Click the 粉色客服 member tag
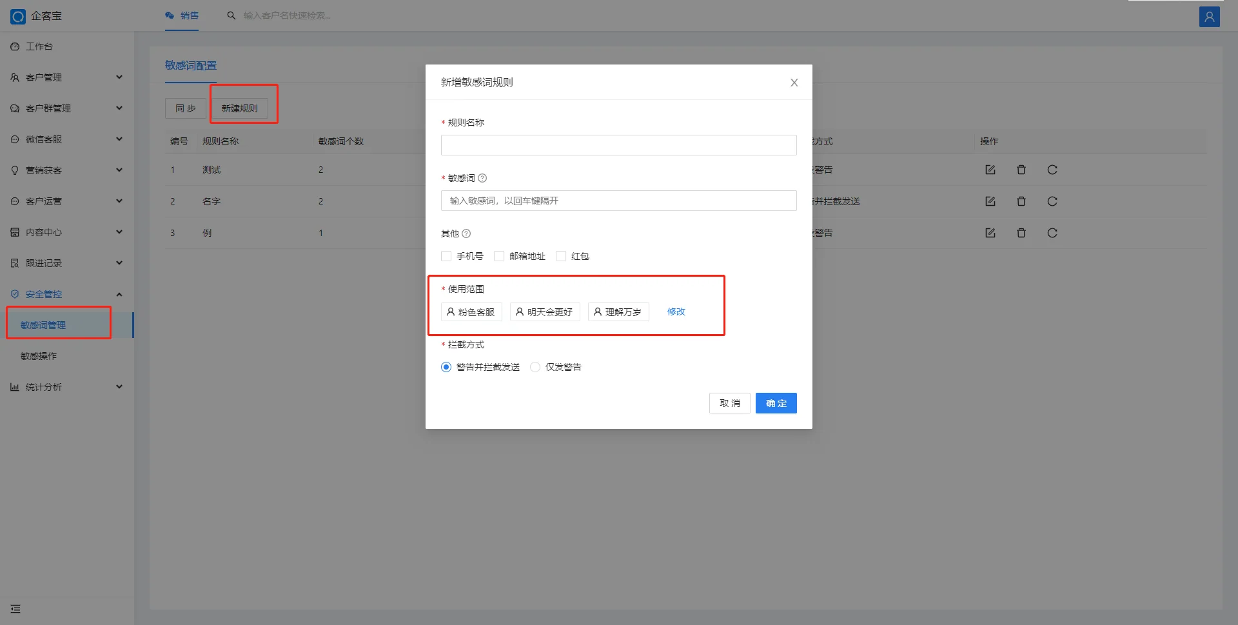Image resolution: width=1238 pixels, height=625 pixels. click(471, 312)
